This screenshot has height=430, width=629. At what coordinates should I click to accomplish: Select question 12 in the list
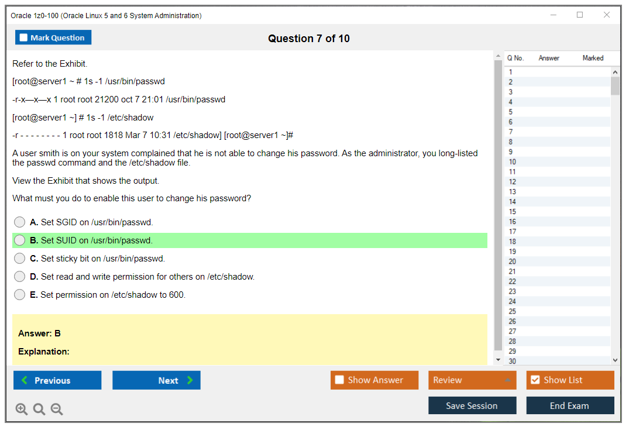(x=513, y=182)
